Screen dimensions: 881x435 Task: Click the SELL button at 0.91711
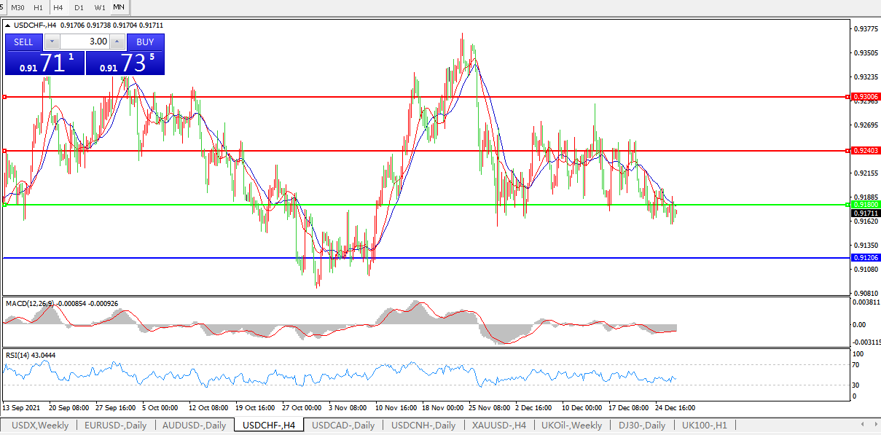coord(24,42)
